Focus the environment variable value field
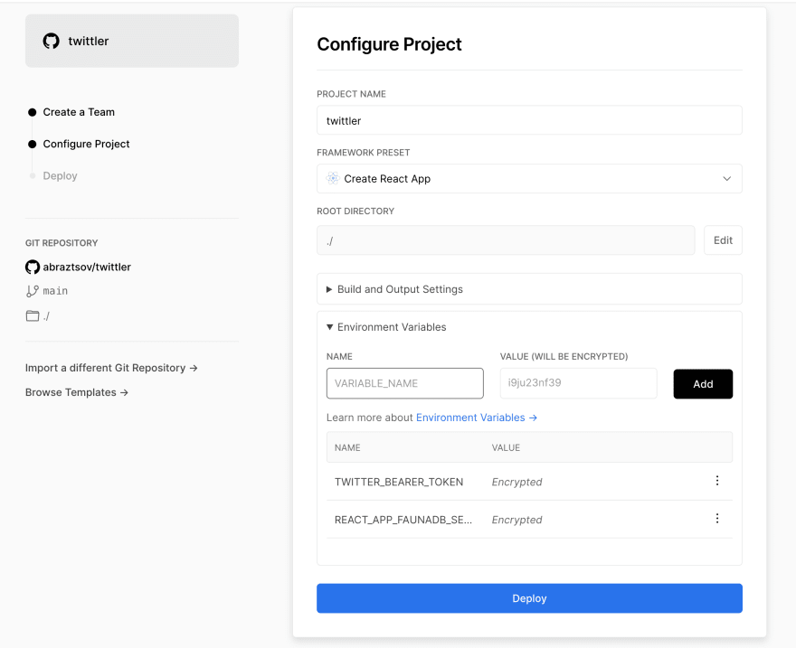This screenshot has width=796, height=648. point(578,383)
